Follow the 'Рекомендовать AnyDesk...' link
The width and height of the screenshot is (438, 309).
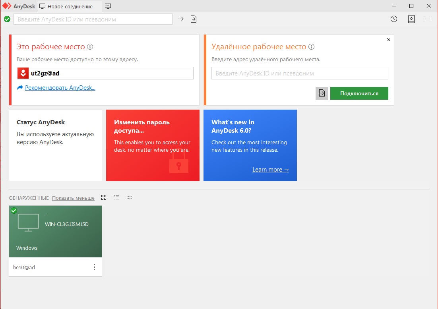[x=60, y=88]
